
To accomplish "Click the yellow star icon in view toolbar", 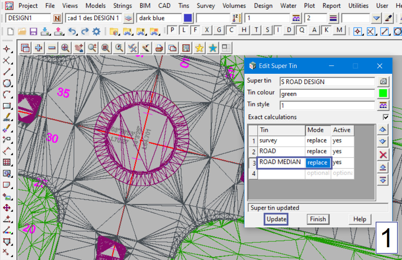I will point(199,48).
